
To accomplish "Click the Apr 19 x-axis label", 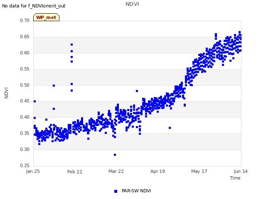I will click(158, 171).
